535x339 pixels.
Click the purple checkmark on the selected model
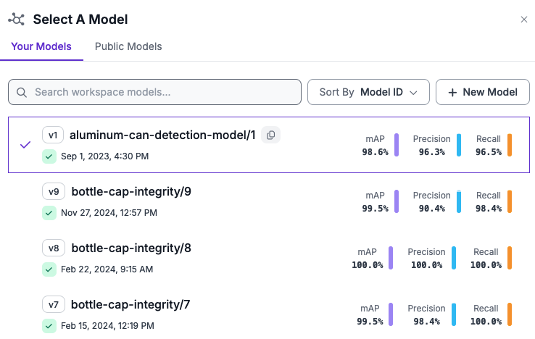[x=25, y=144]
